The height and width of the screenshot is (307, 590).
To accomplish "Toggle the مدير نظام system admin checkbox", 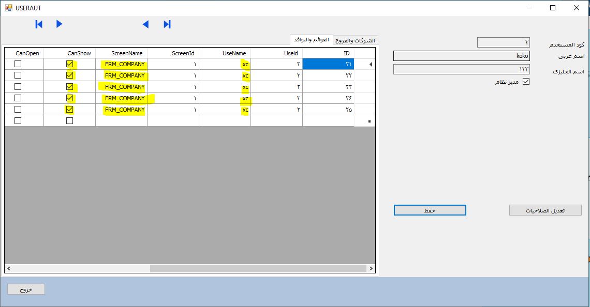I will 525,81.
